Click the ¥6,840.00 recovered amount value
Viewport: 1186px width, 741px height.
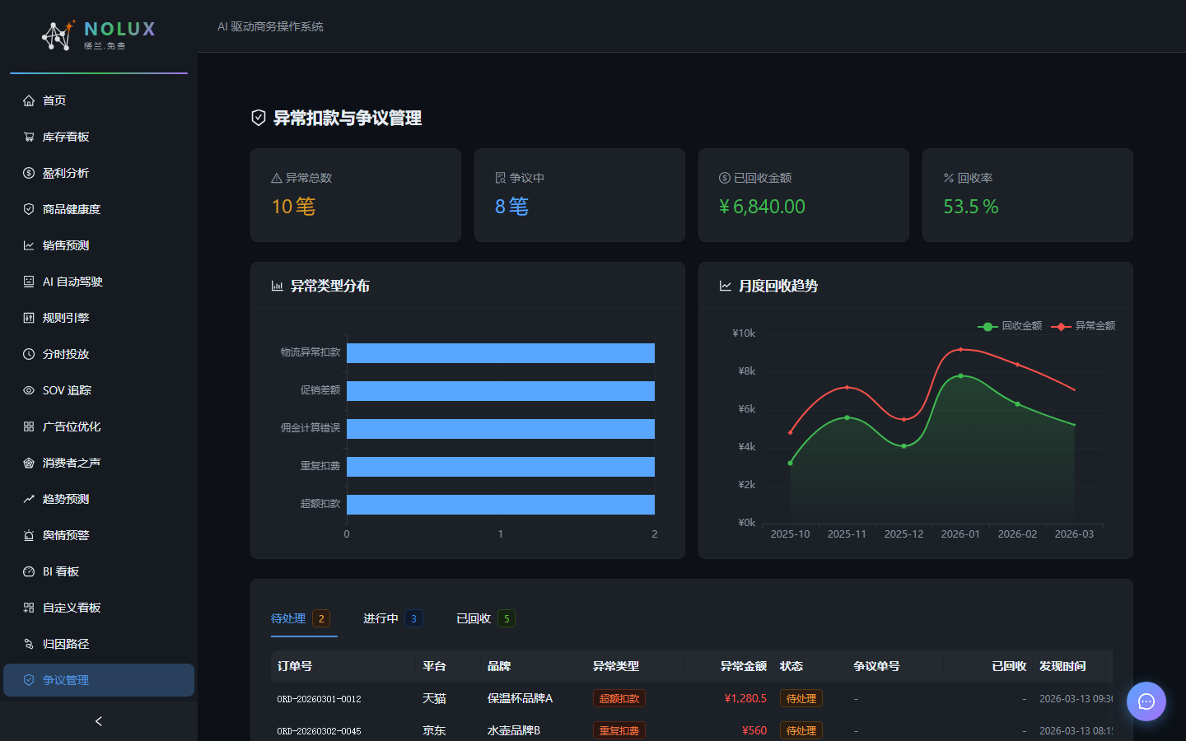pos(763,207)
